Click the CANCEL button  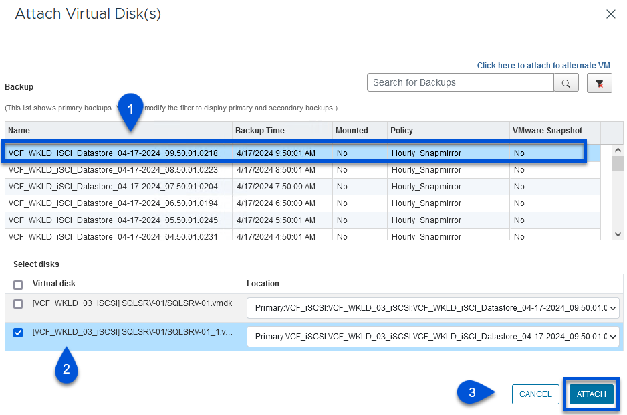[535, 394]
